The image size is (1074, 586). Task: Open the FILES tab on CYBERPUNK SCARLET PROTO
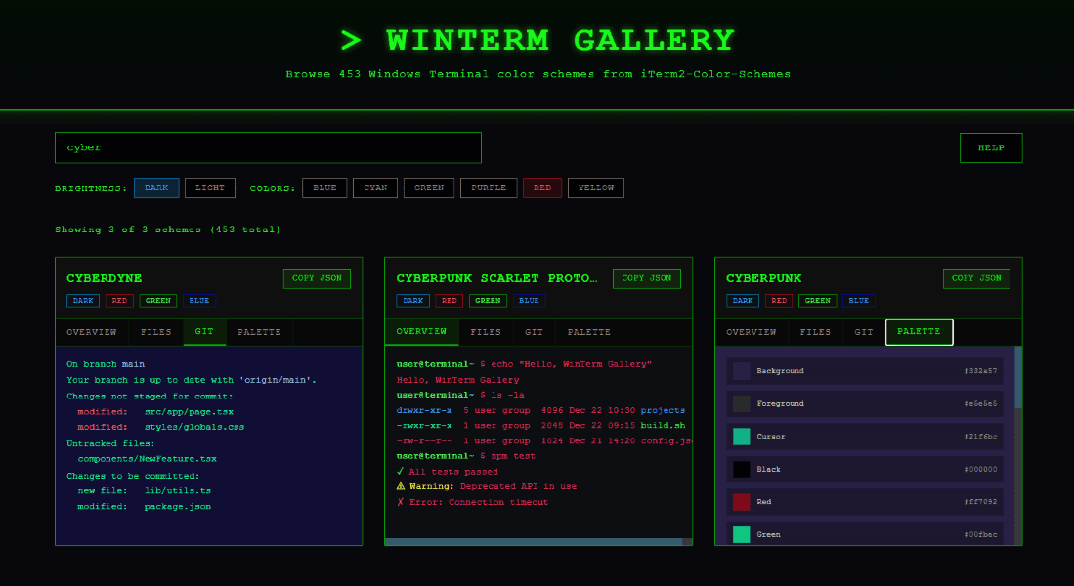coord(485,332)
